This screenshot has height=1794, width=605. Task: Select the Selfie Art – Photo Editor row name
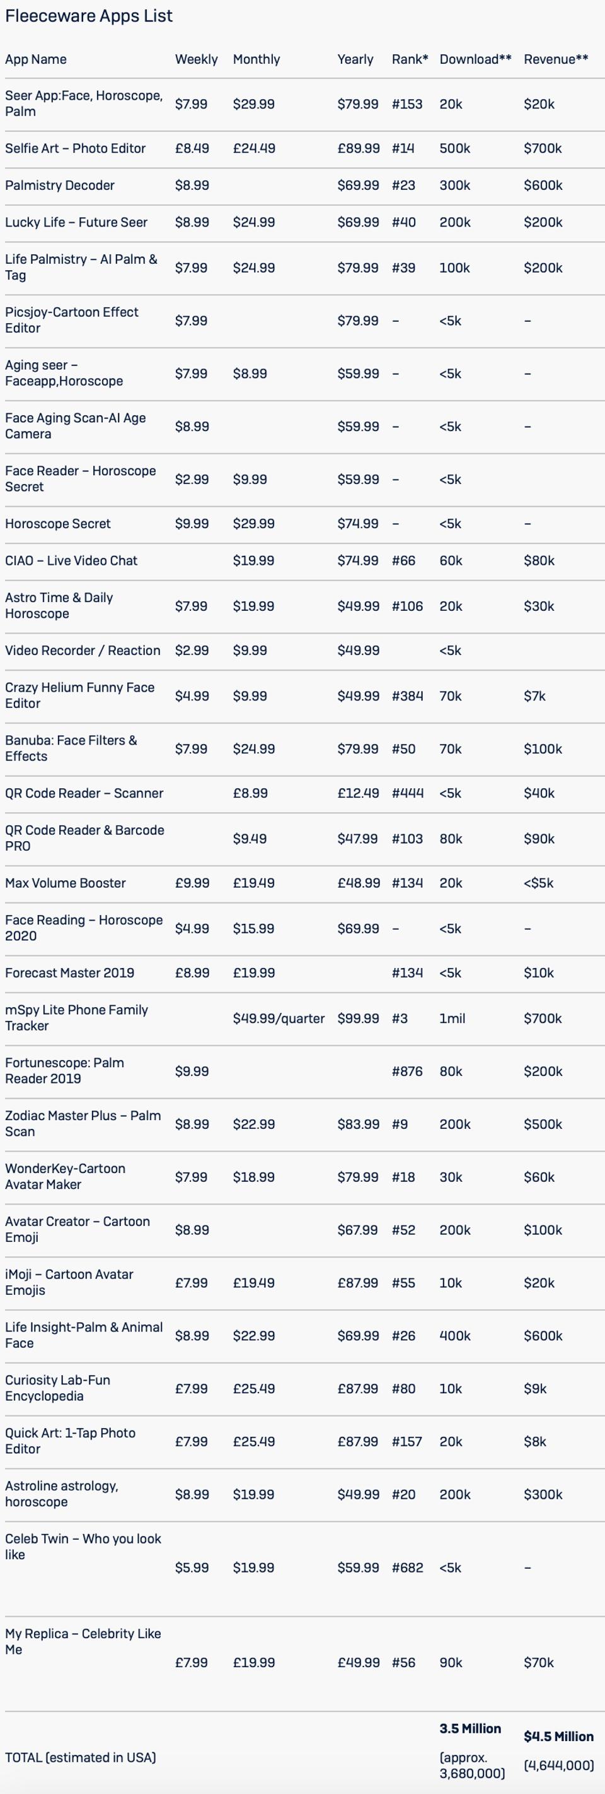coord(75,148)
